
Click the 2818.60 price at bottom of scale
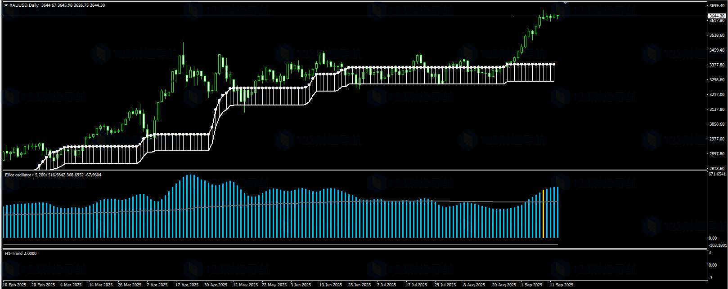coord(717,169)
